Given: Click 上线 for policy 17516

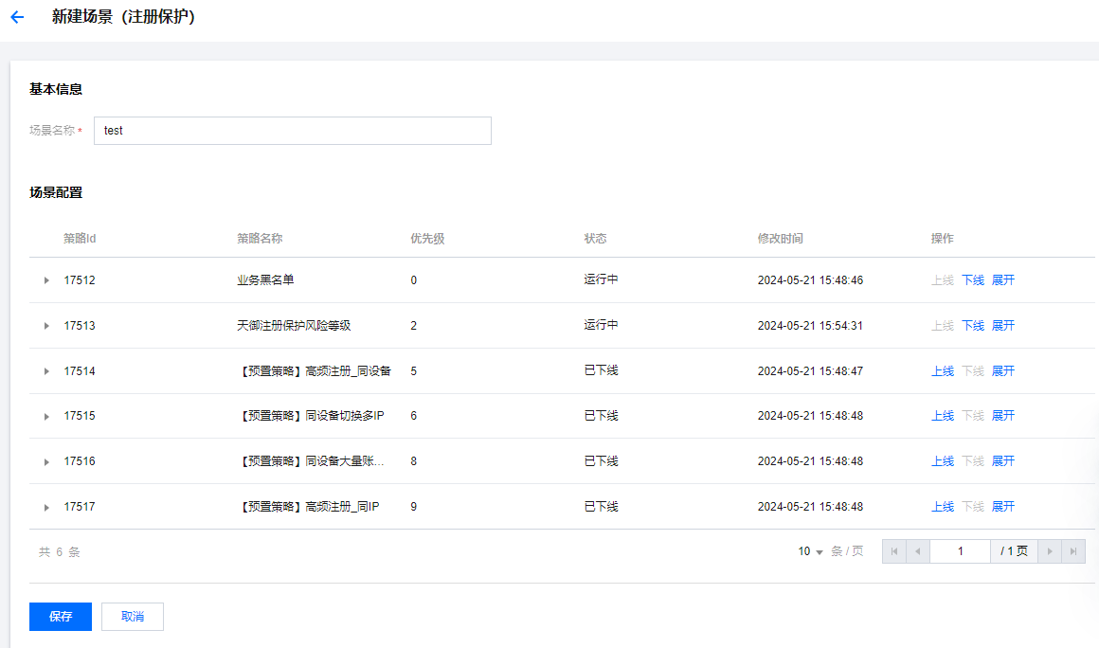Looking at the screenshot, I should pos(943,461).
